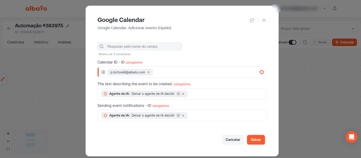
Task: Click the orange circle in Calendar ID field
Action: (x=261, y=72)
